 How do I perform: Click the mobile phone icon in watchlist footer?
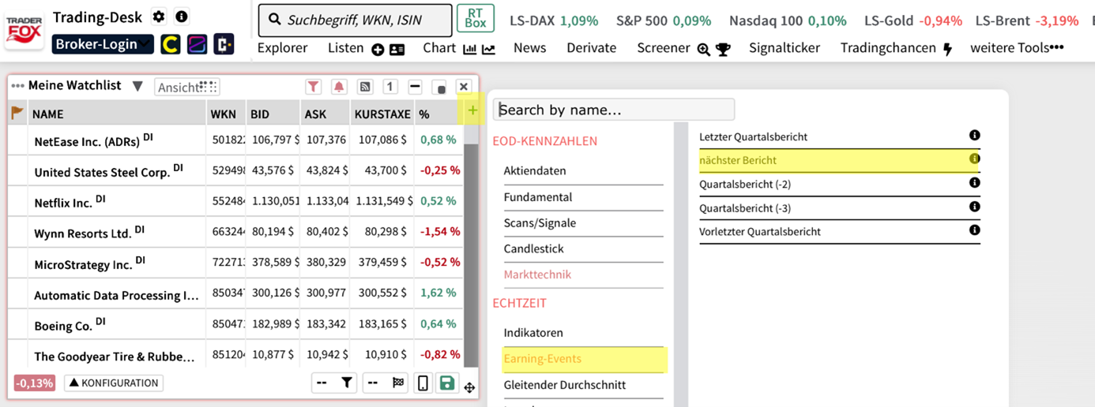click(x=423, y=383)
